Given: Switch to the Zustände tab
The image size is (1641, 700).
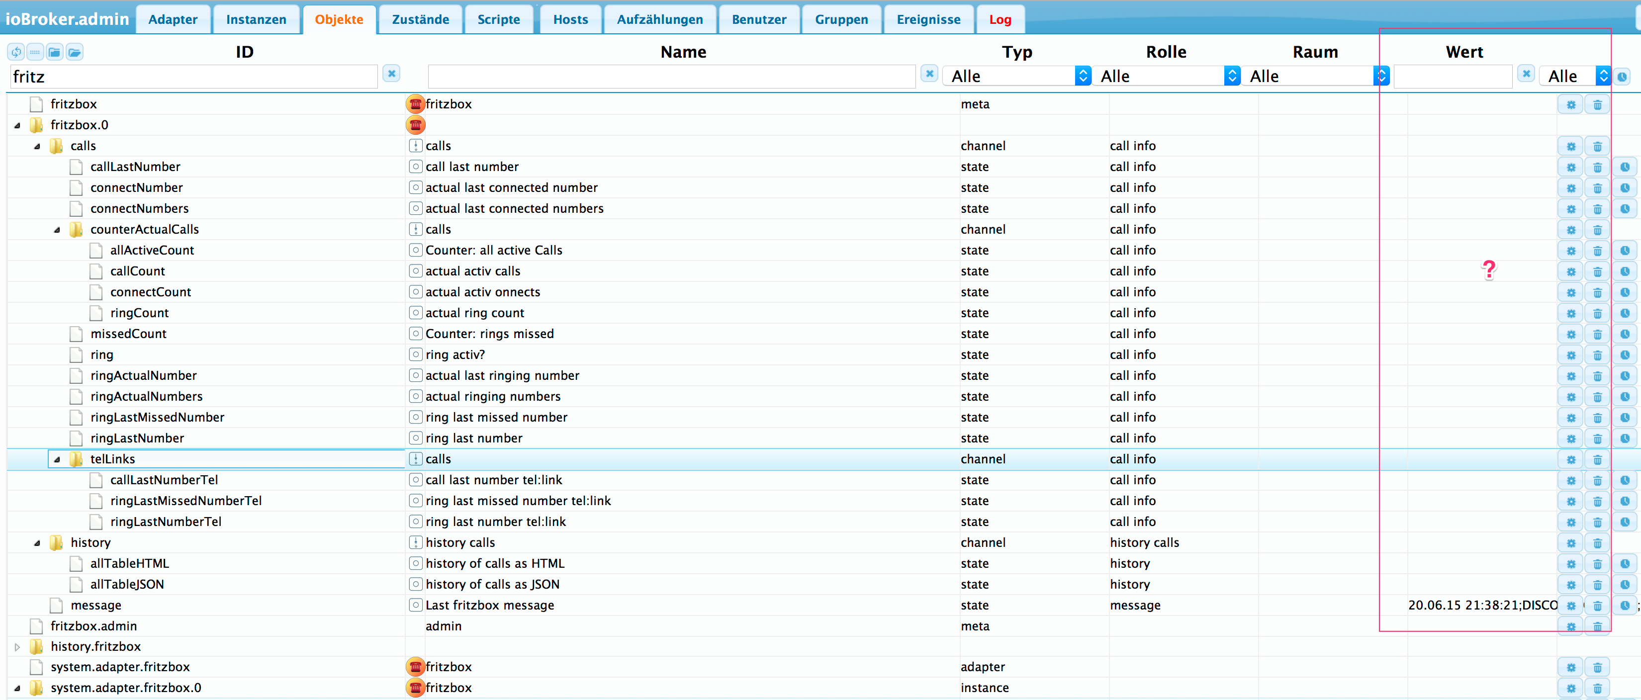Looking at the screenshot, I should point(420,20).
